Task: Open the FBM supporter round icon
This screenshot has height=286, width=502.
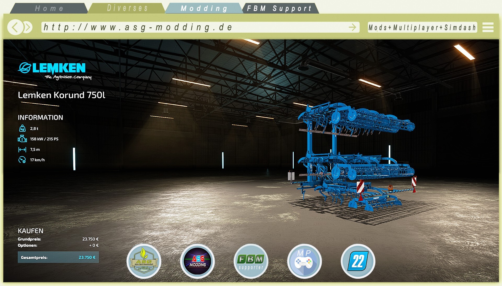Action: (x=251, y=261)
